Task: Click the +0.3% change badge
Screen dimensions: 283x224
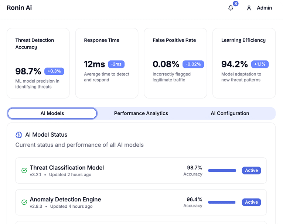Action: point(55,71)
